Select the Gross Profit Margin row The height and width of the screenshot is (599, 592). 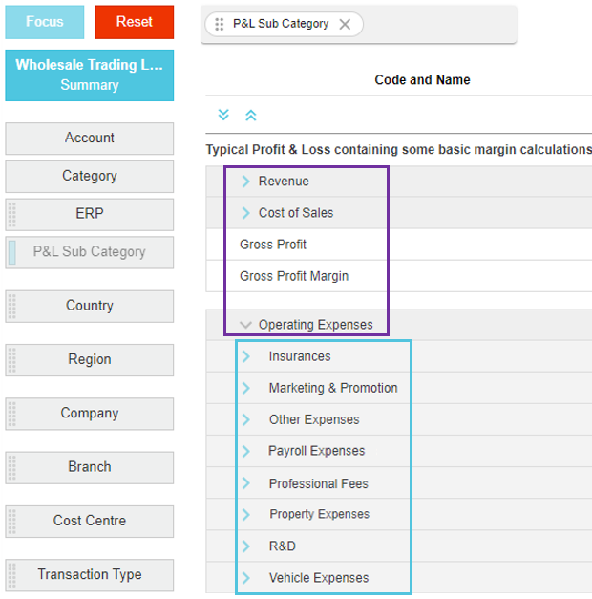tap(294, 276)
